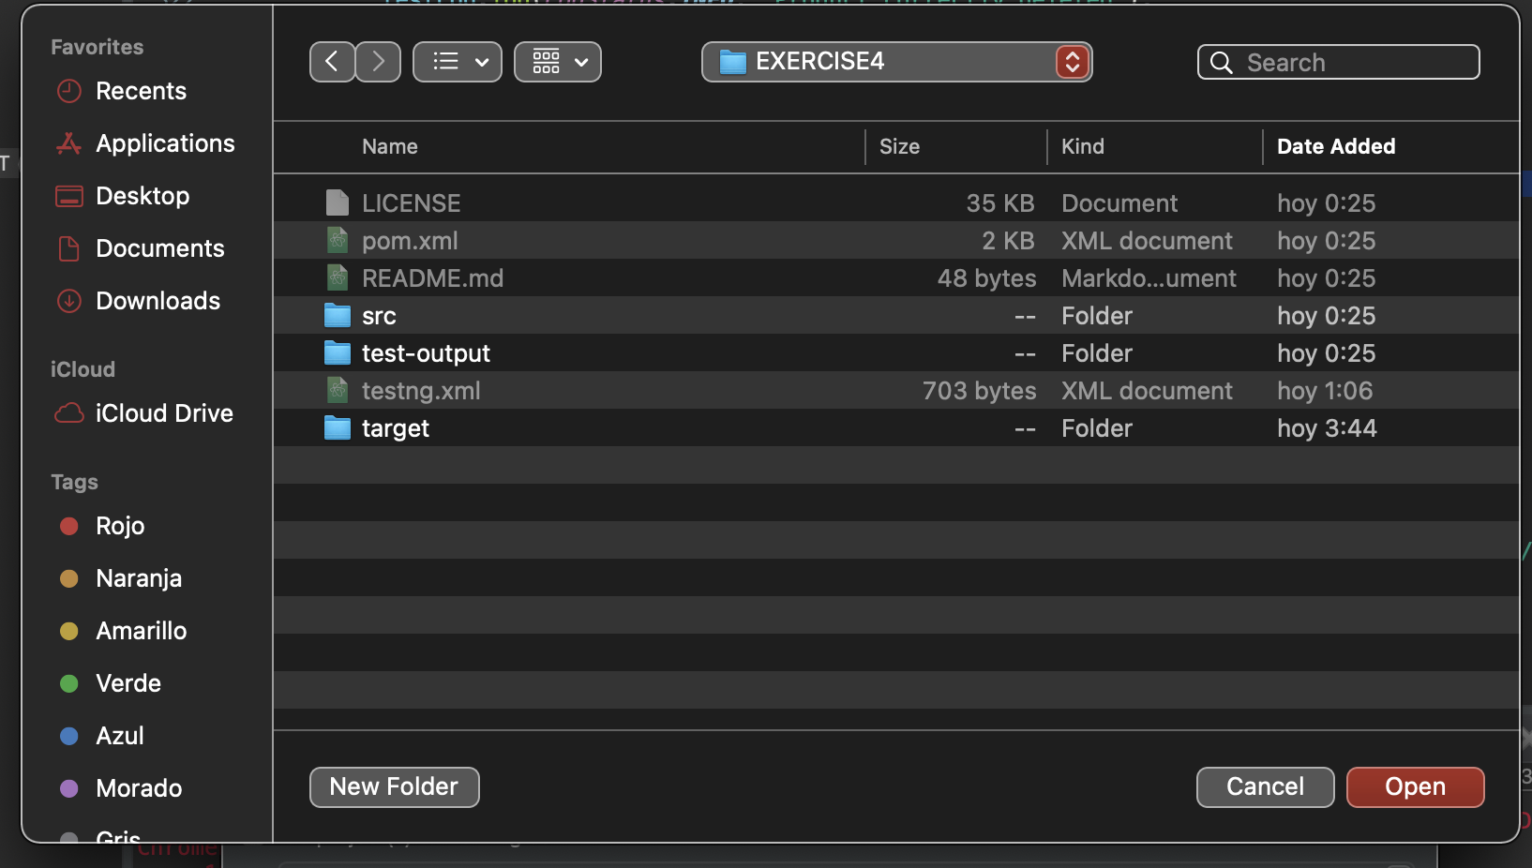
Task: Open the group-by dropdown menu
Action: click(x=558, y=62)
